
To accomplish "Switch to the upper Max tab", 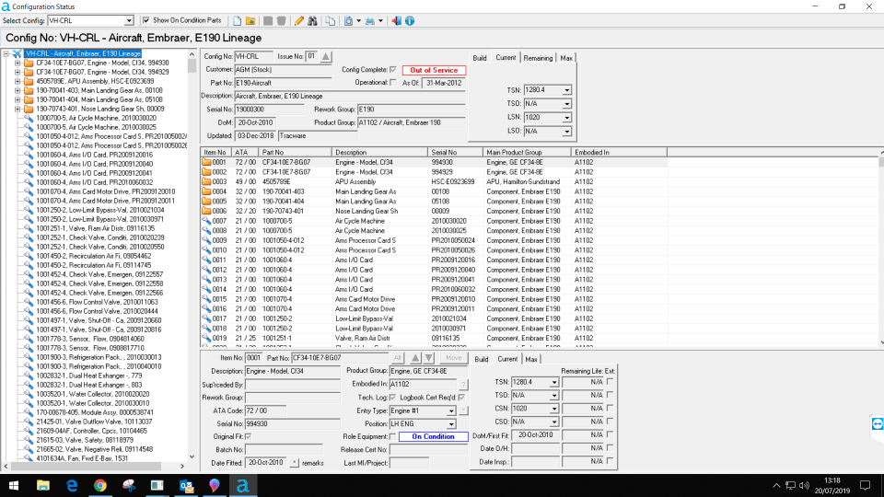I will tap(566, 58).
